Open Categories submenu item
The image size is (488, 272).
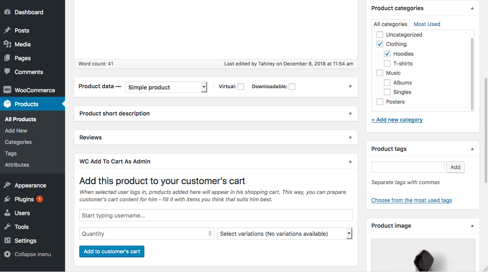click(18, 142)
